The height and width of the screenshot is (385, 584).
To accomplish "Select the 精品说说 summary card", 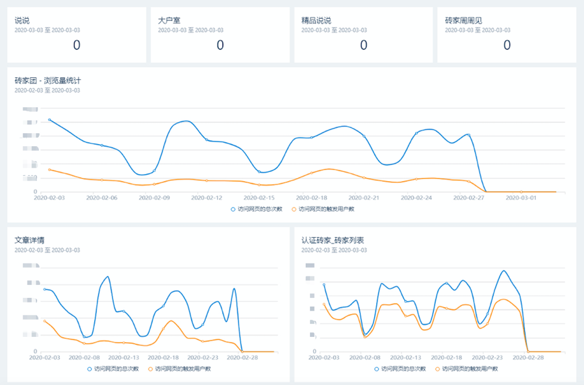I will click(x=363, y=35).
